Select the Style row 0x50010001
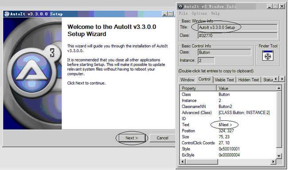Image resolution: width=288 pixels, height=170 pixels. point(228,149)
